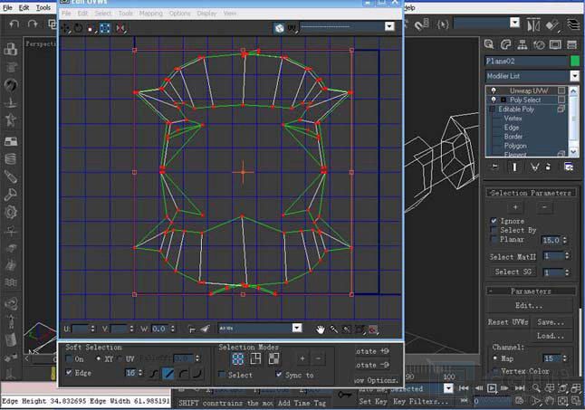The width and height of the screenshot is (585, 410).
Task: Adjust the Edge distance 16 spinner
Action: point(140,373)
